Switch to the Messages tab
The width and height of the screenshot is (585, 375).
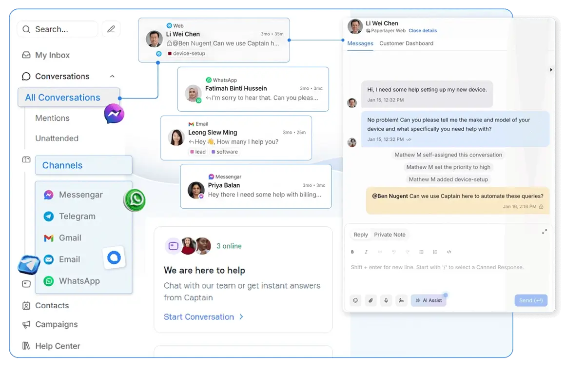tap(360, 43)
